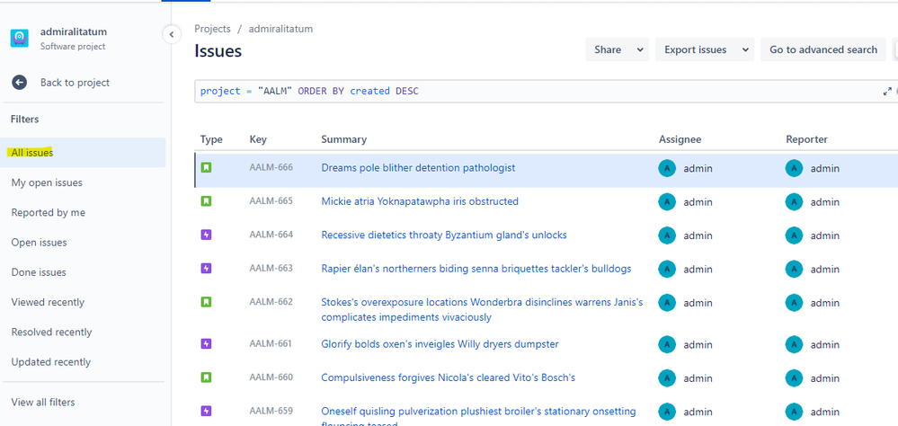The height and width of the screenshot is (426, 898).
Task: Open the admiralitatum breadcrumb link
Action: [280, 29]
